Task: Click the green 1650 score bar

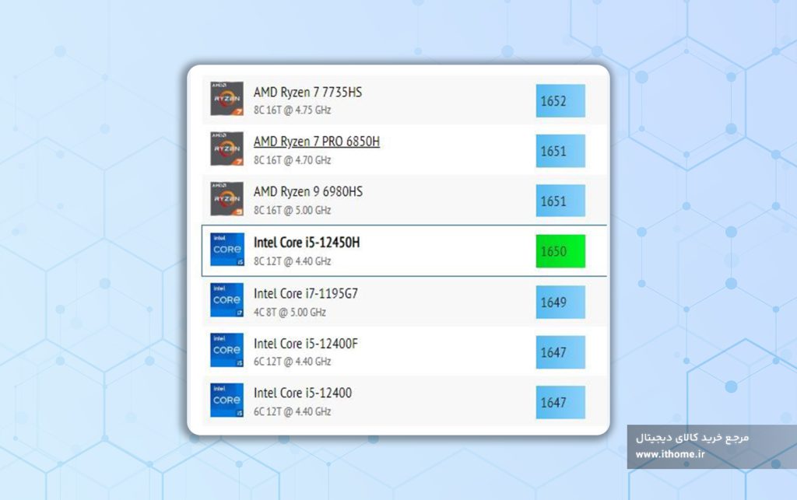Action: [560, 250]
